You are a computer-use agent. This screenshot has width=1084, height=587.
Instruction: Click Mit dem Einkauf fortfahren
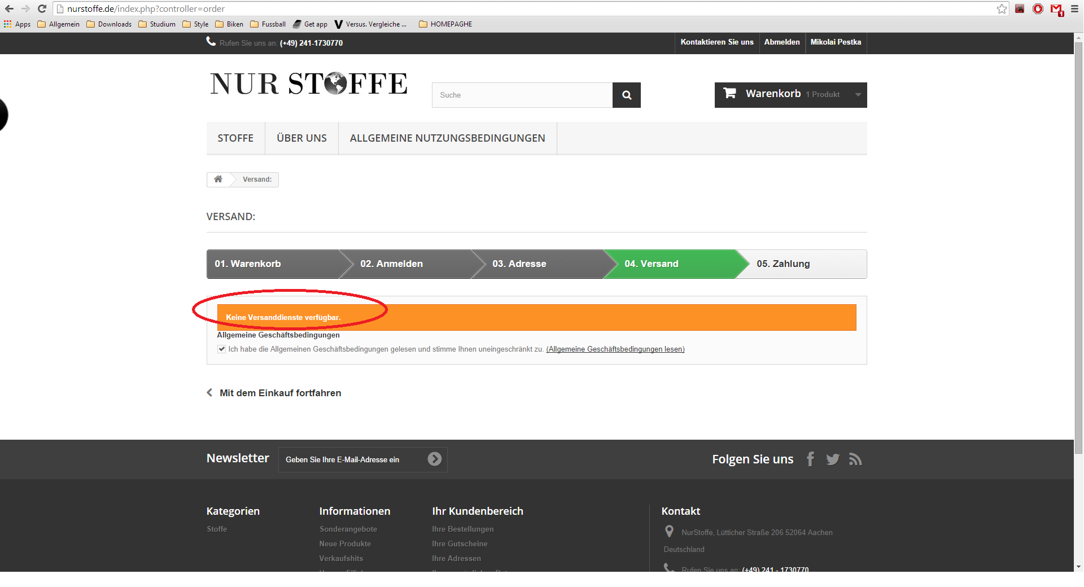coord(274,393)
